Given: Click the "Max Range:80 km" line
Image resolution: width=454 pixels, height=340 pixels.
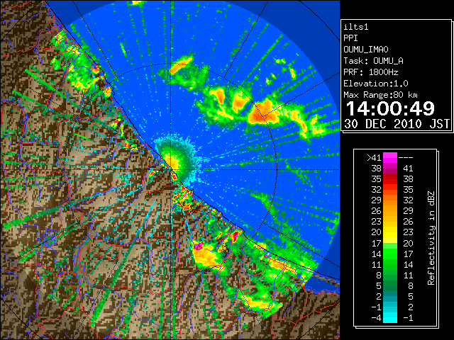Looking at the screenshot, I should pyautogui.click(x=380, y=95).
